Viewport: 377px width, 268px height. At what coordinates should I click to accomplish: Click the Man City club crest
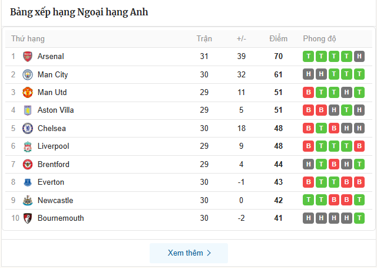pyautogui.click(x=28, y=74)
